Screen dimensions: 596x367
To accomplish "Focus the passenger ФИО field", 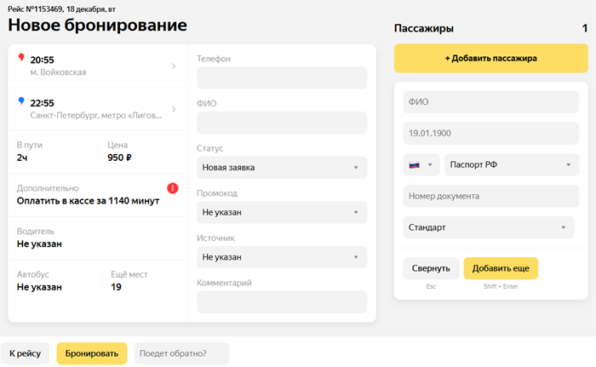I will [491, 102].
